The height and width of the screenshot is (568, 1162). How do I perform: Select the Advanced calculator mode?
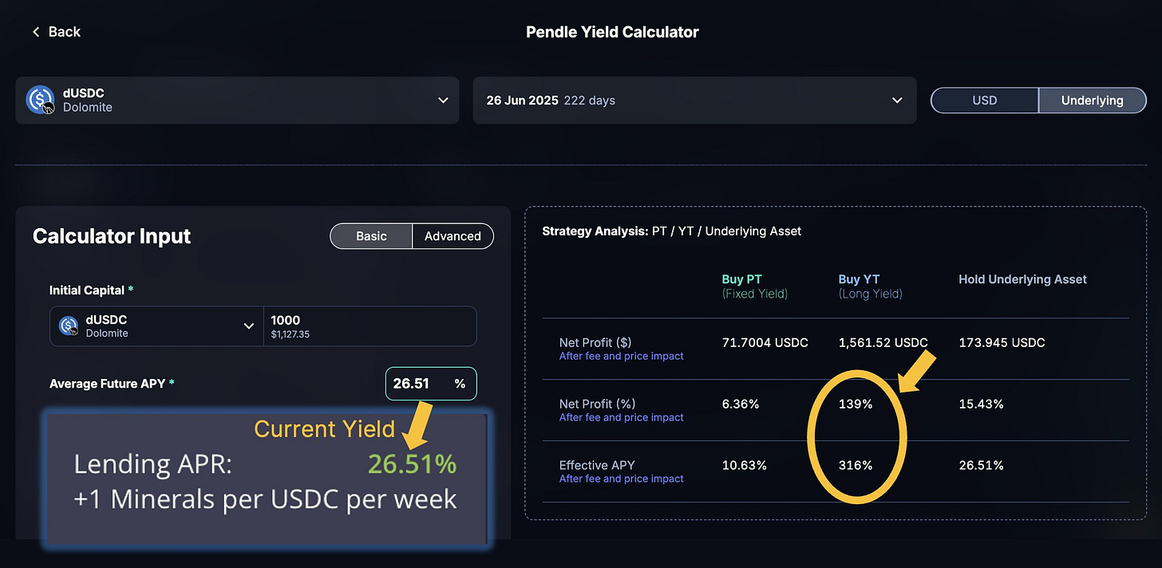tap(453, 236)
